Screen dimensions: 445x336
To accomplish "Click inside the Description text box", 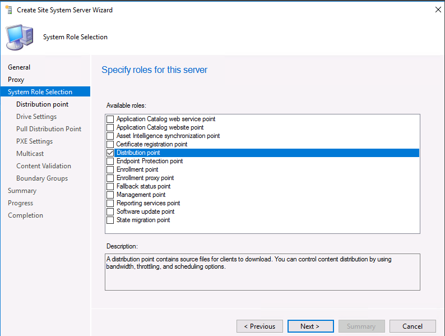I will [x=262, y=272].
